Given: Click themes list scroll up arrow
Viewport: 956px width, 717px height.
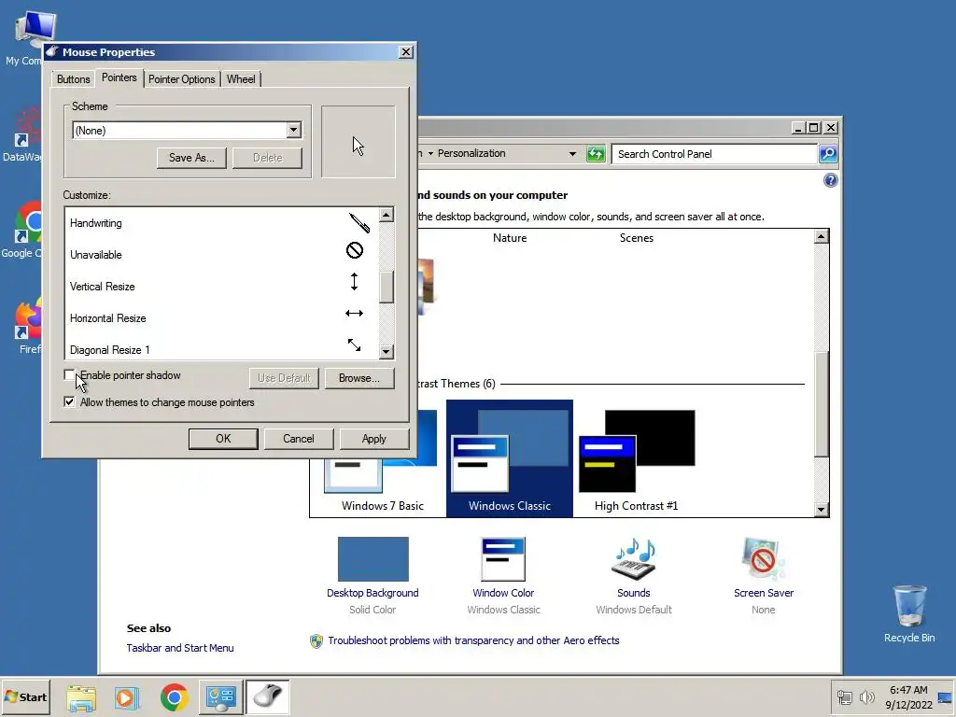Looking at the screenshot, I should (822, 236).
